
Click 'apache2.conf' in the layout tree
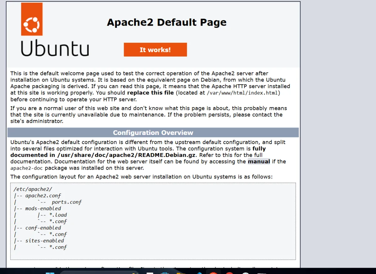click(x=43, y=196)
